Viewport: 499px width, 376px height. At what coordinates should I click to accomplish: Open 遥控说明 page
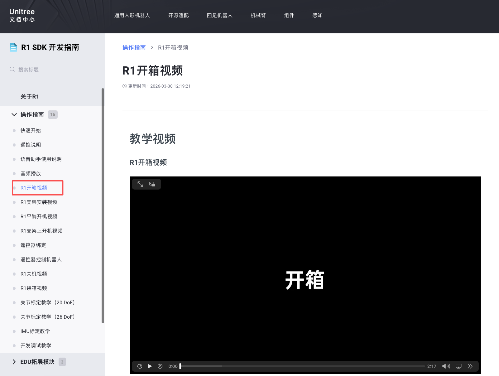[x=31, y=145]
